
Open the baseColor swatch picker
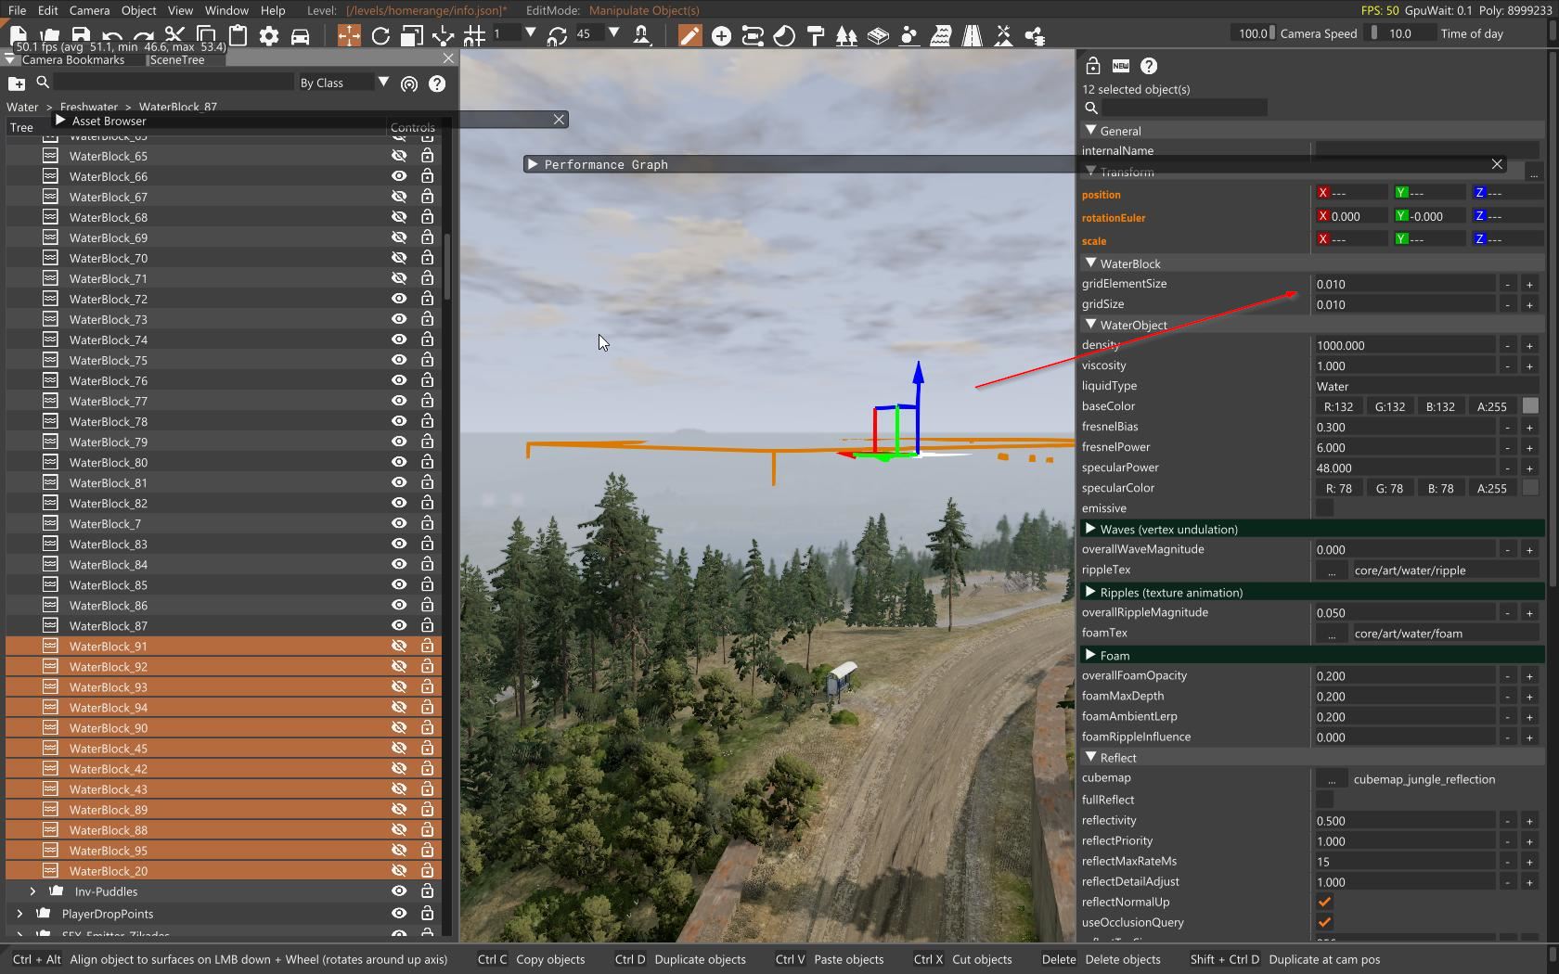(x=1530, y=406)
